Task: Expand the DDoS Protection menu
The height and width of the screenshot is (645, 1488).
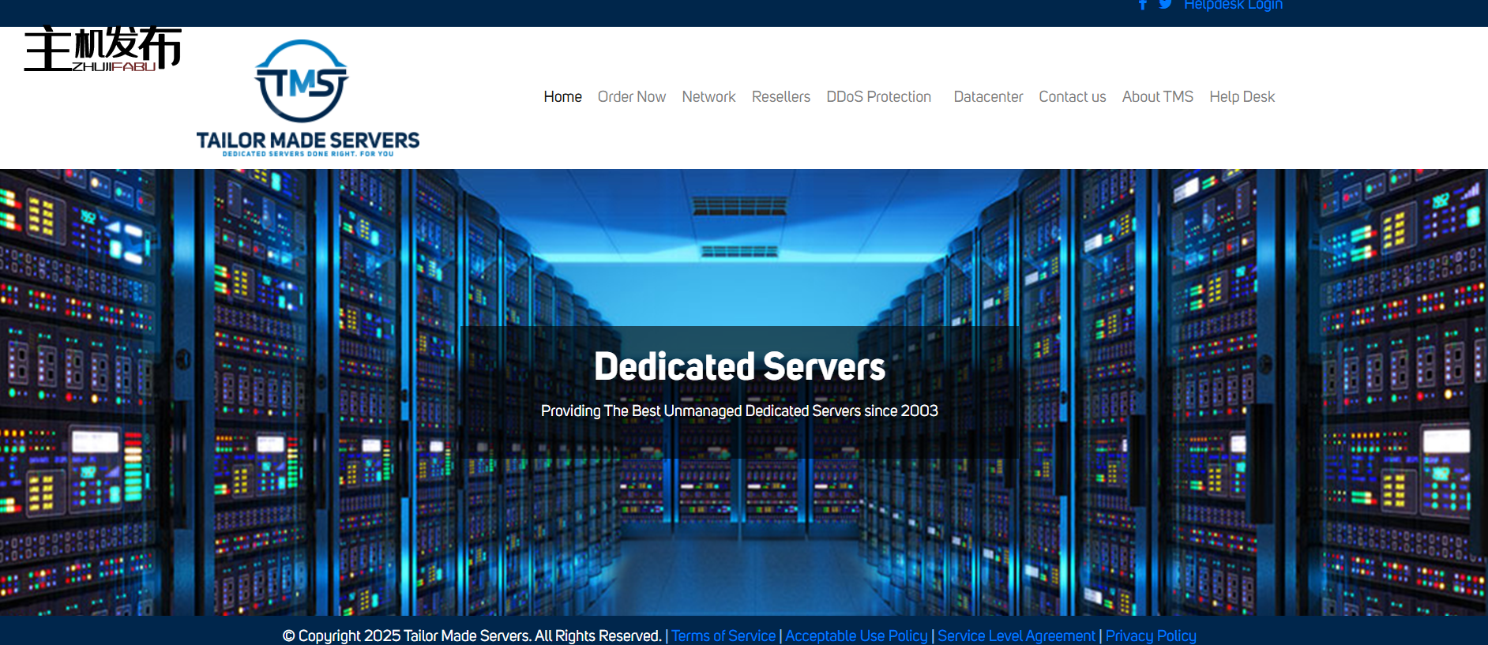Action: [x=878, y=96]
